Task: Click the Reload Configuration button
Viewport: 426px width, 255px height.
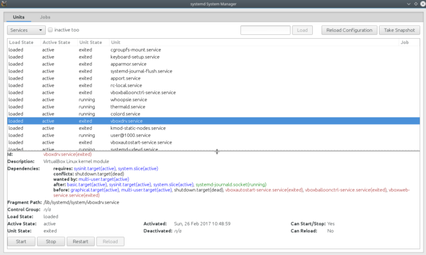Action: 349,30
